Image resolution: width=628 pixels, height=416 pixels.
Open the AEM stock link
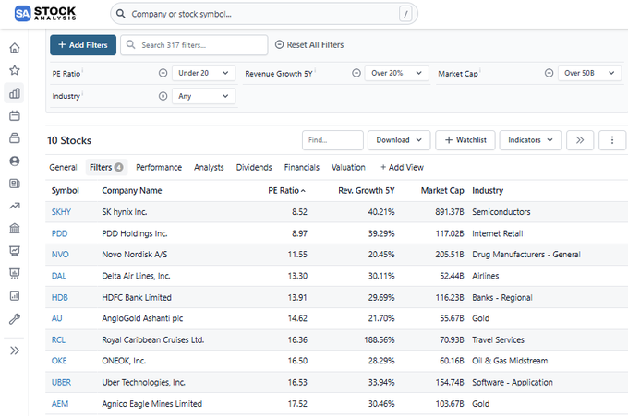60,404
